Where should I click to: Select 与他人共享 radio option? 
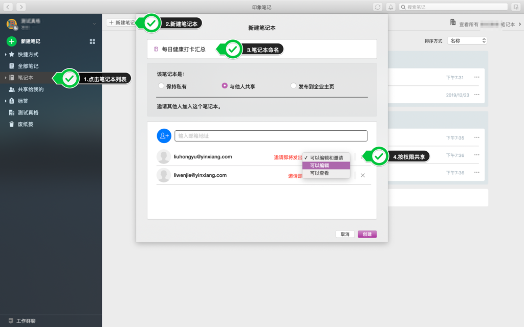tap(225, 86)
